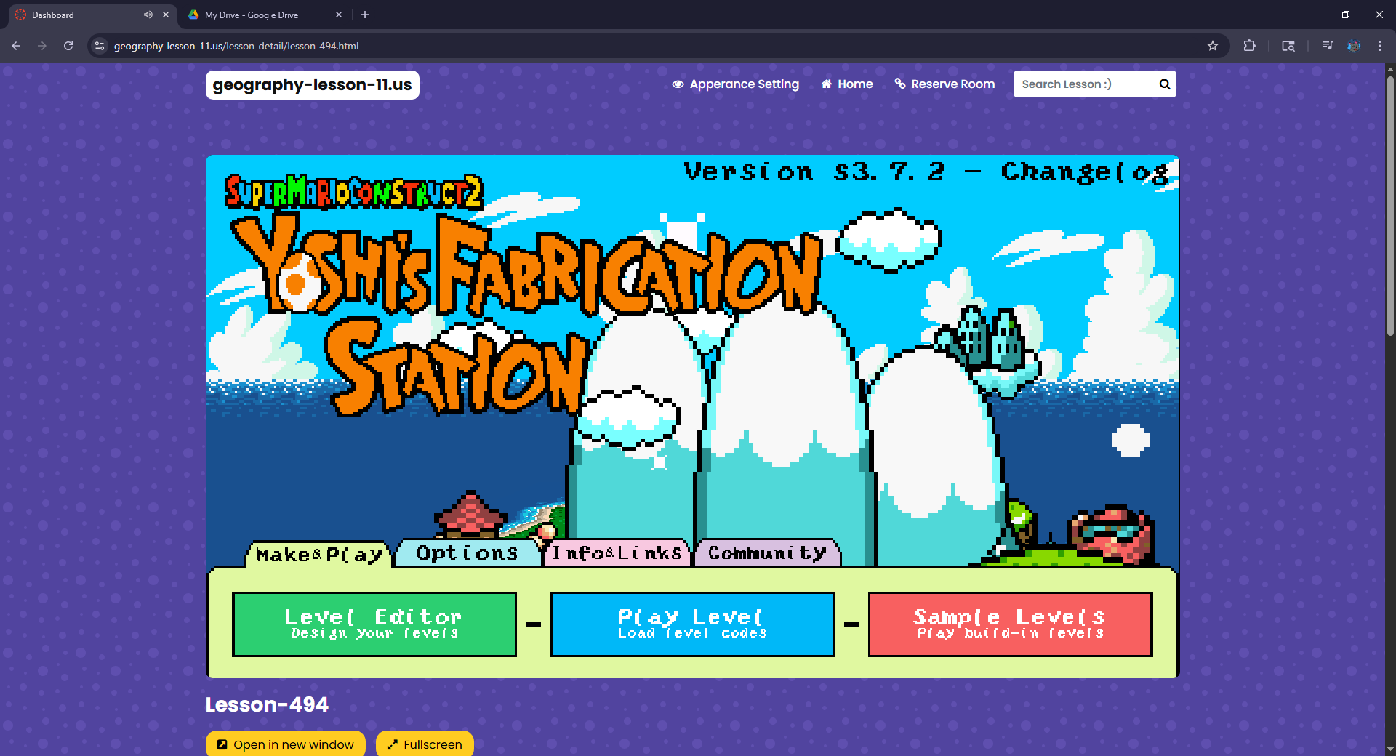This screenshot has height=756, width=1396.
Task: Enter Fullscreen mode button
Action: [425, 744]
